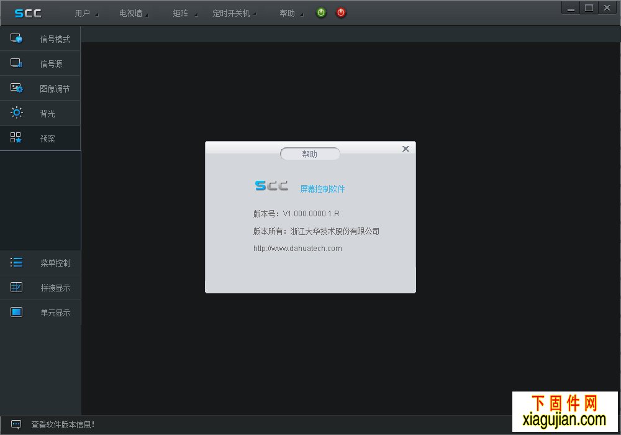Open the 帮助 menu in top bar

pyautogui.click(x=287, y=14)
